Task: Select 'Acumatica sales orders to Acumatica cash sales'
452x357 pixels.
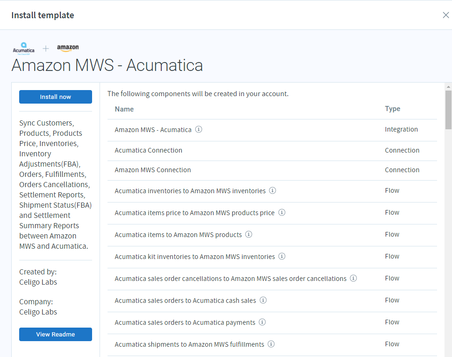Action: (186, 300)
